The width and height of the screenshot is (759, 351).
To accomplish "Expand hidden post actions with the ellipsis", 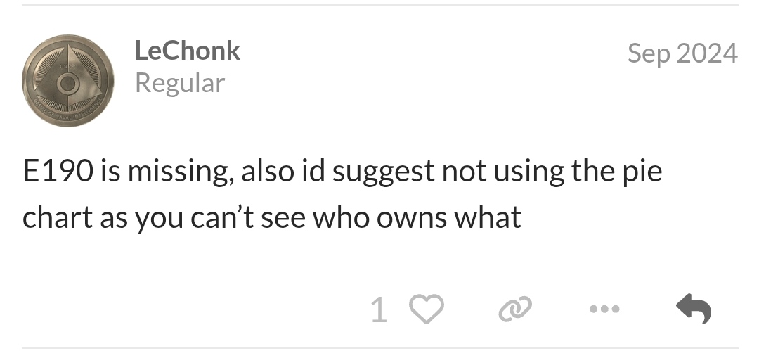I will [604, 309].
